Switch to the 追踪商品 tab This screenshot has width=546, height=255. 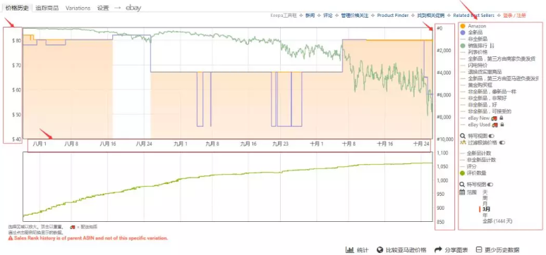pyautogui.click(x=48, y=8)
